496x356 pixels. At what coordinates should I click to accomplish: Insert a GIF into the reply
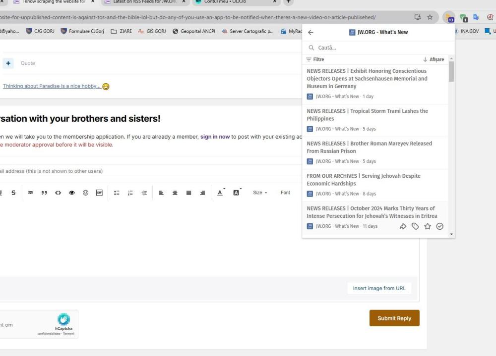click(x=99, y=193)
